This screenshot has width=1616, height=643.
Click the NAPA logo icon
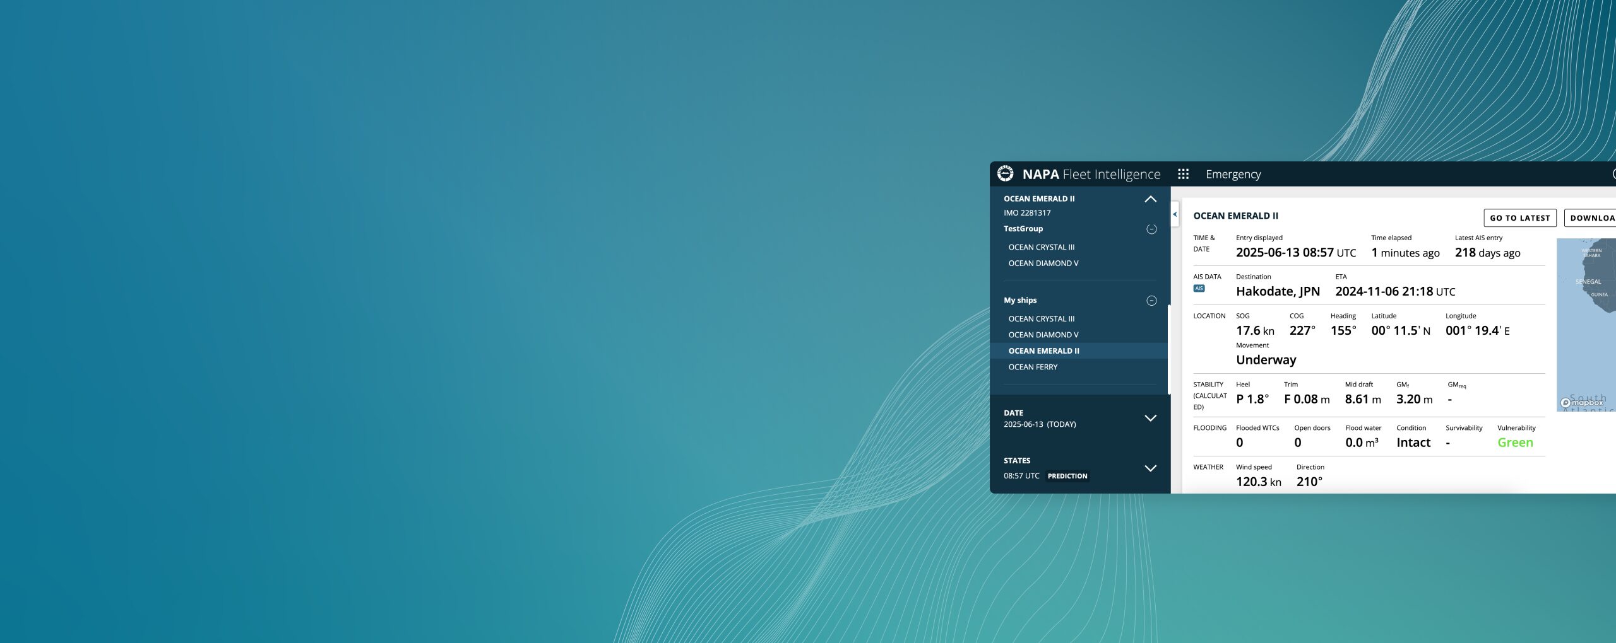1005,173
